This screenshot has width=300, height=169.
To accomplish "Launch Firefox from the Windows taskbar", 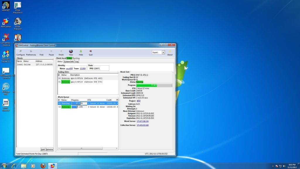I will (43, 166).
